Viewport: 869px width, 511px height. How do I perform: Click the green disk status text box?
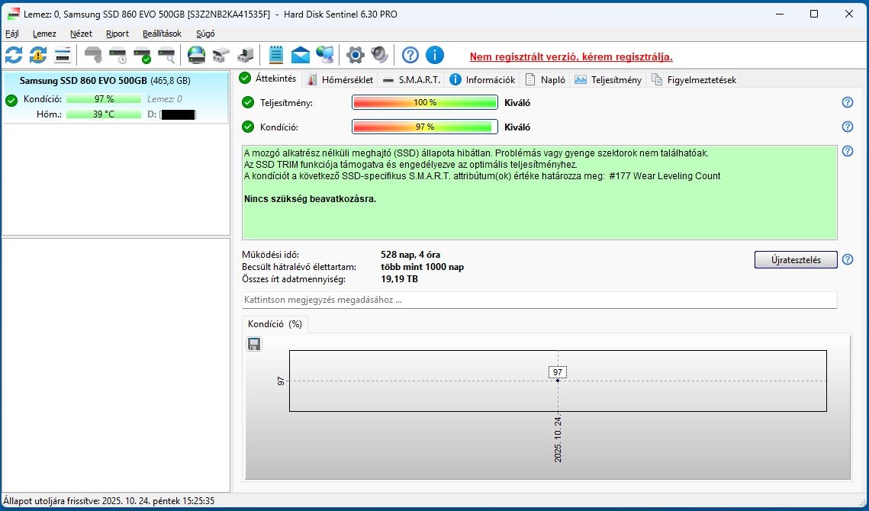point(539,192)
